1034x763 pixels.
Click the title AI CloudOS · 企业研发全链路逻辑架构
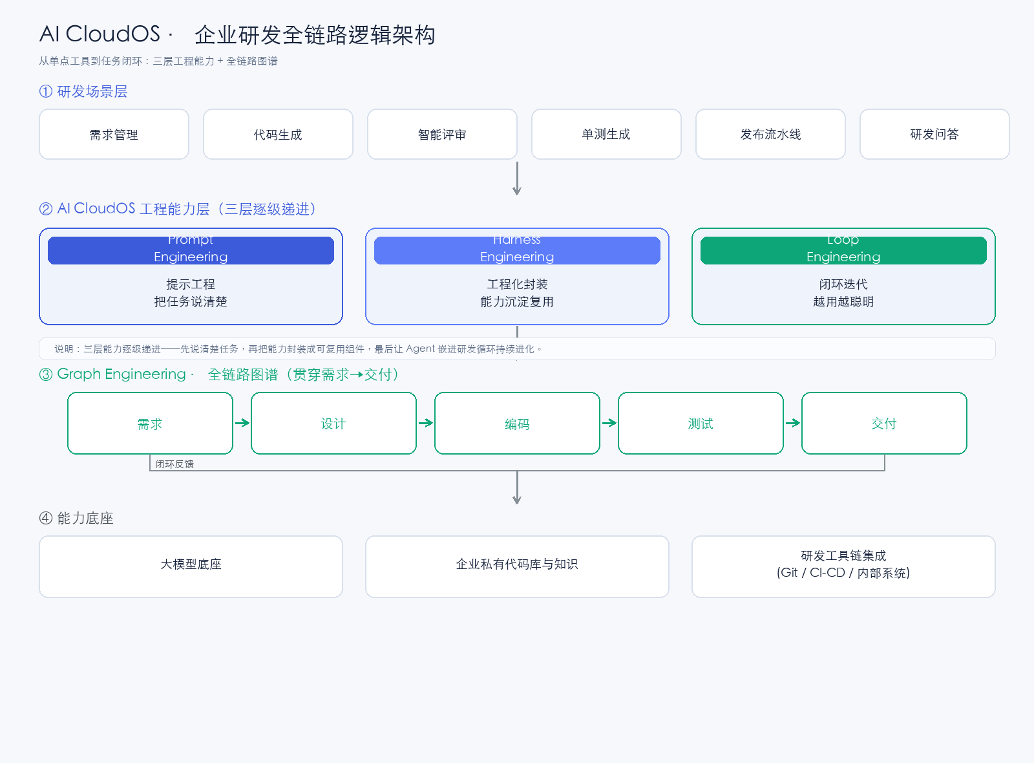(x=237, y=35)
